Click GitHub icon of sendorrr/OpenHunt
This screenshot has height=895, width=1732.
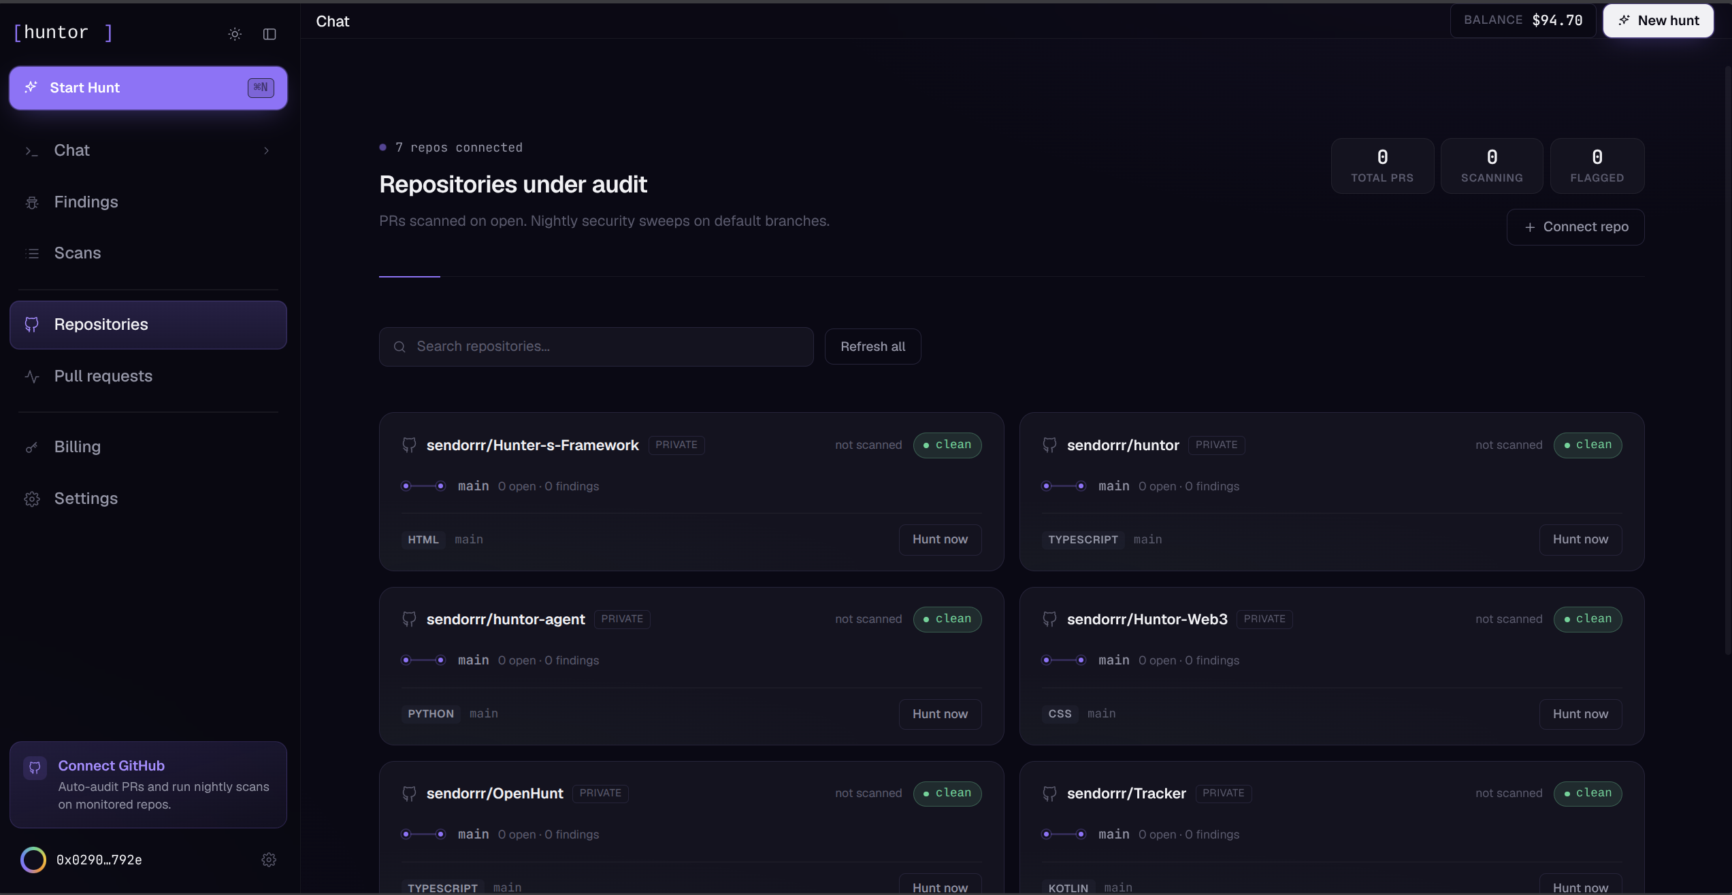click(x=409, y=794)
